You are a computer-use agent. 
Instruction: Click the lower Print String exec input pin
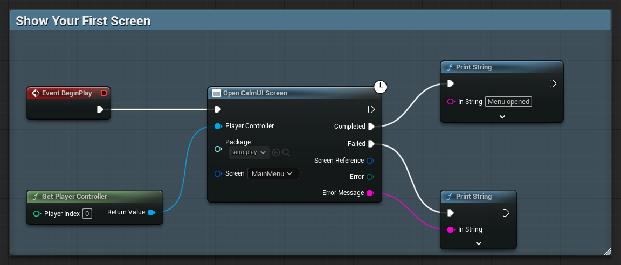[450, 213]
